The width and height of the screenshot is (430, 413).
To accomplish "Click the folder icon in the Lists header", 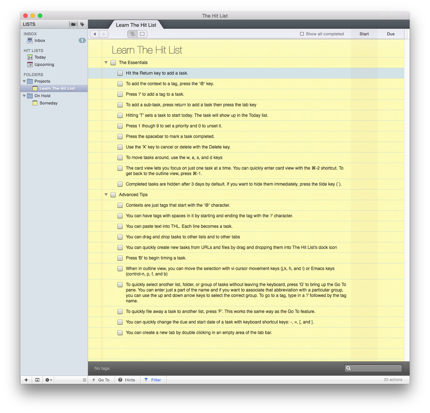I will pyautogui.click(x=73, y=24).
